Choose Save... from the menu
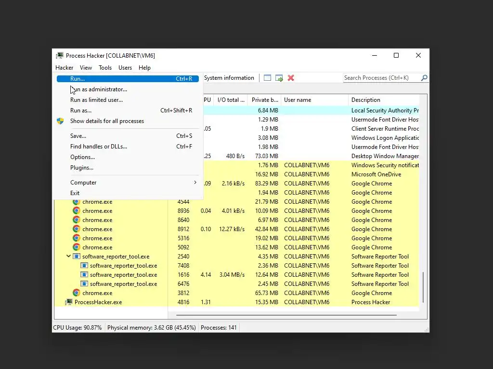The width and height of the screenshot is (493, 369). coord(128,136)
